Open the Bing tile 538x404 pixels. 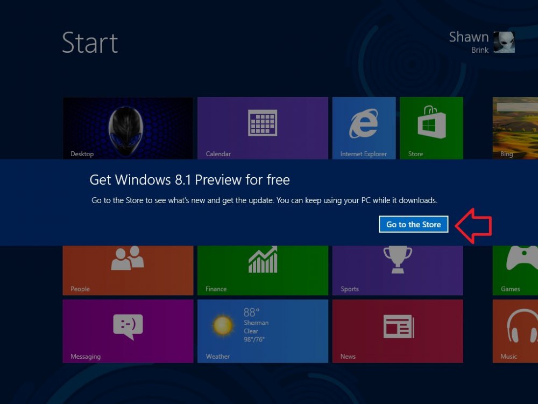coord(515,128)
